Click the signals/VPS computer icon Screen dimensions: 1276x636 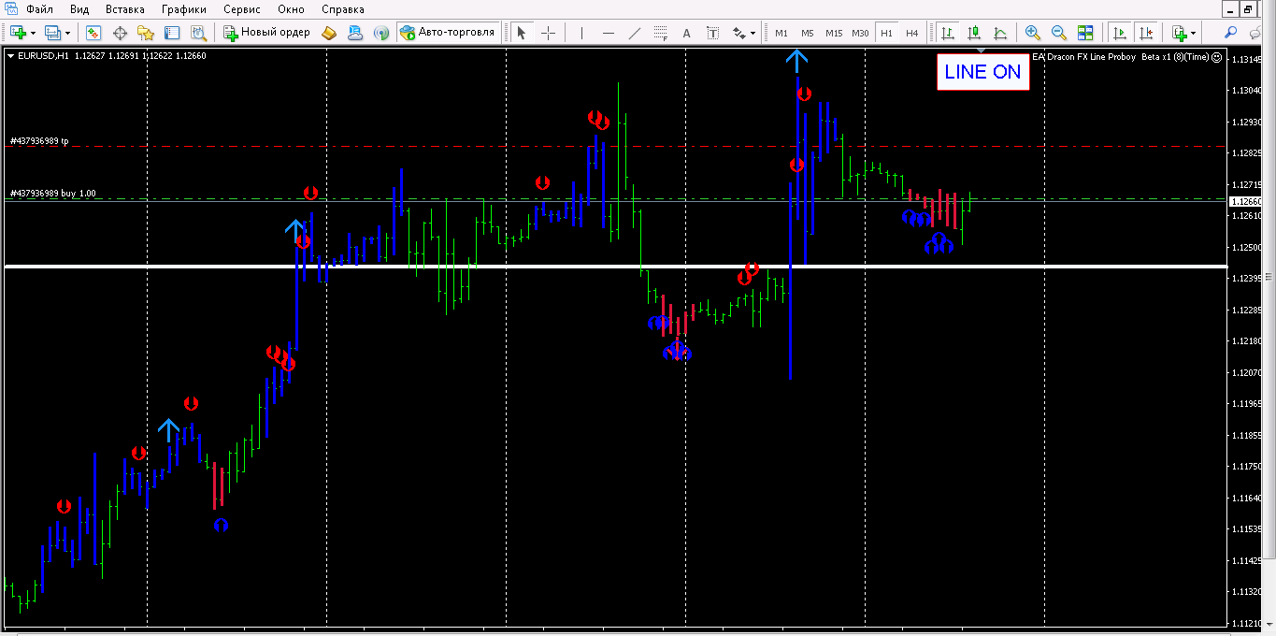pyautogui.click(x=355, y=33)
